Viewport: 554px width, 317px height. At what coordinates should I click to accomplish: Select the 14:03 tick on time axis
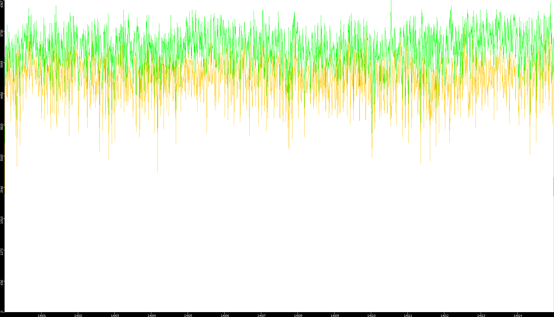115,315
